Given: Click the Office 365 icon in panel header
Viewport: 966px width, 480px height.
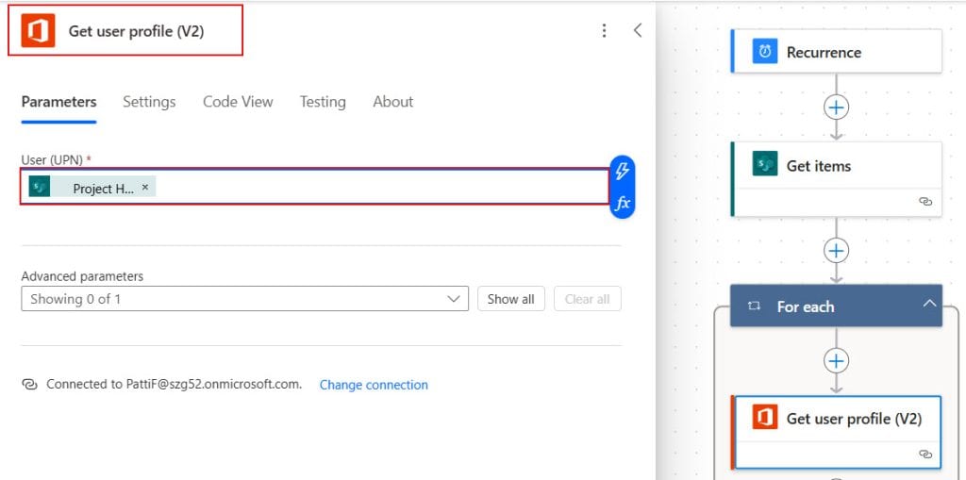Looking at the screenshot, I should point(38,31).
